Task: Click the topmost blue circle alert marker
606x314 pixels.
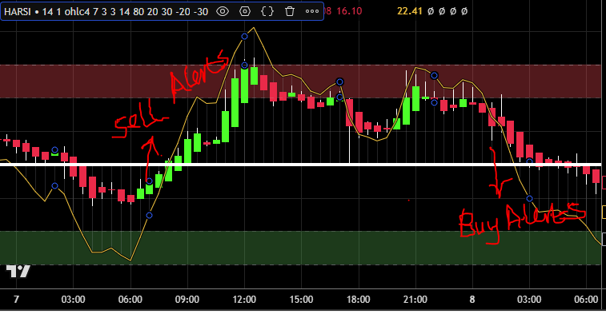Action: [x=244, y=37]
